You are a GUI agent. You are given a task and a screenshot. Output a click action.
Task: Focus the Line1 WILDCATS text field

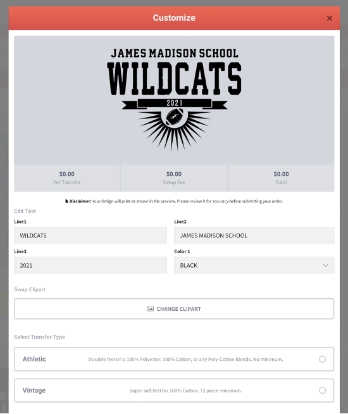(90, 235)
